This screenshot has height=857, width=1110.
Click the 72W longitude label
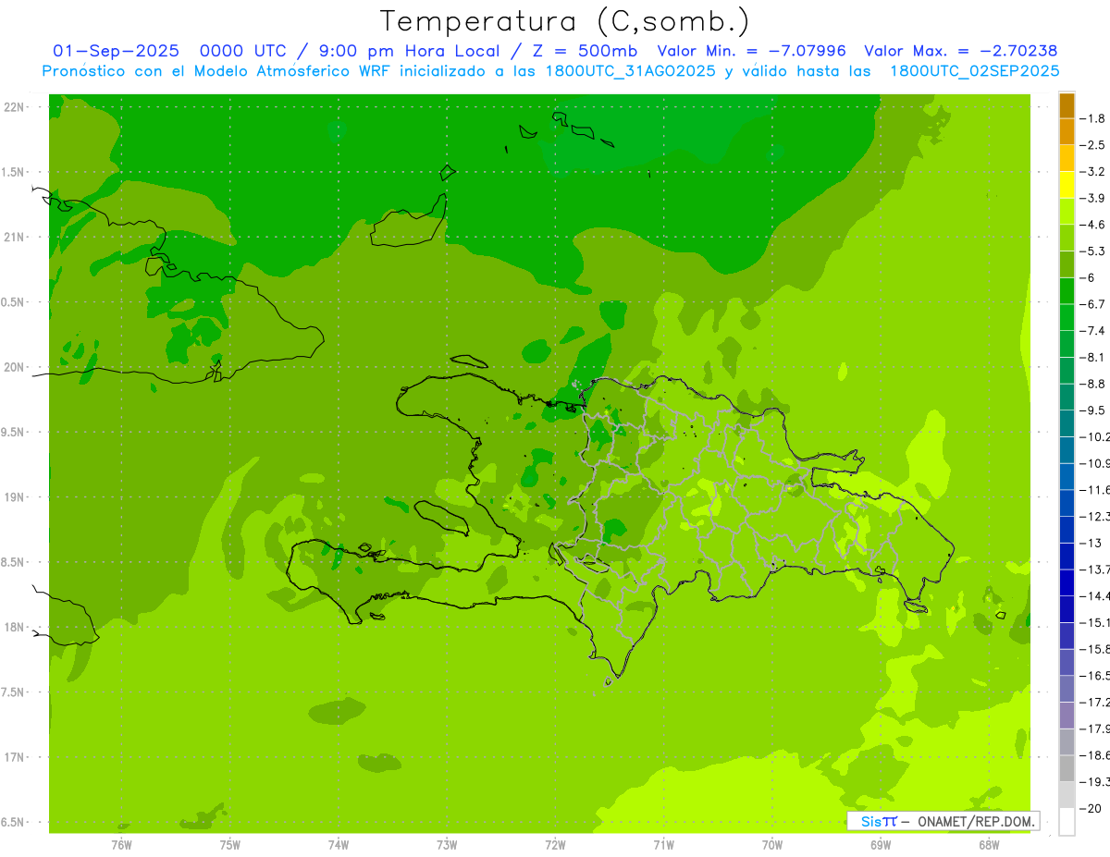point(555,844)
